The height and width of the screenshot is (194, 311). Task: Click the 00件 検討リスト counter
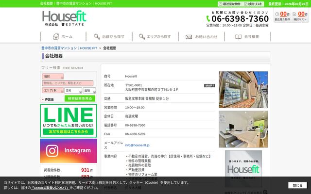pyautogui.click(x=300, y=16)
